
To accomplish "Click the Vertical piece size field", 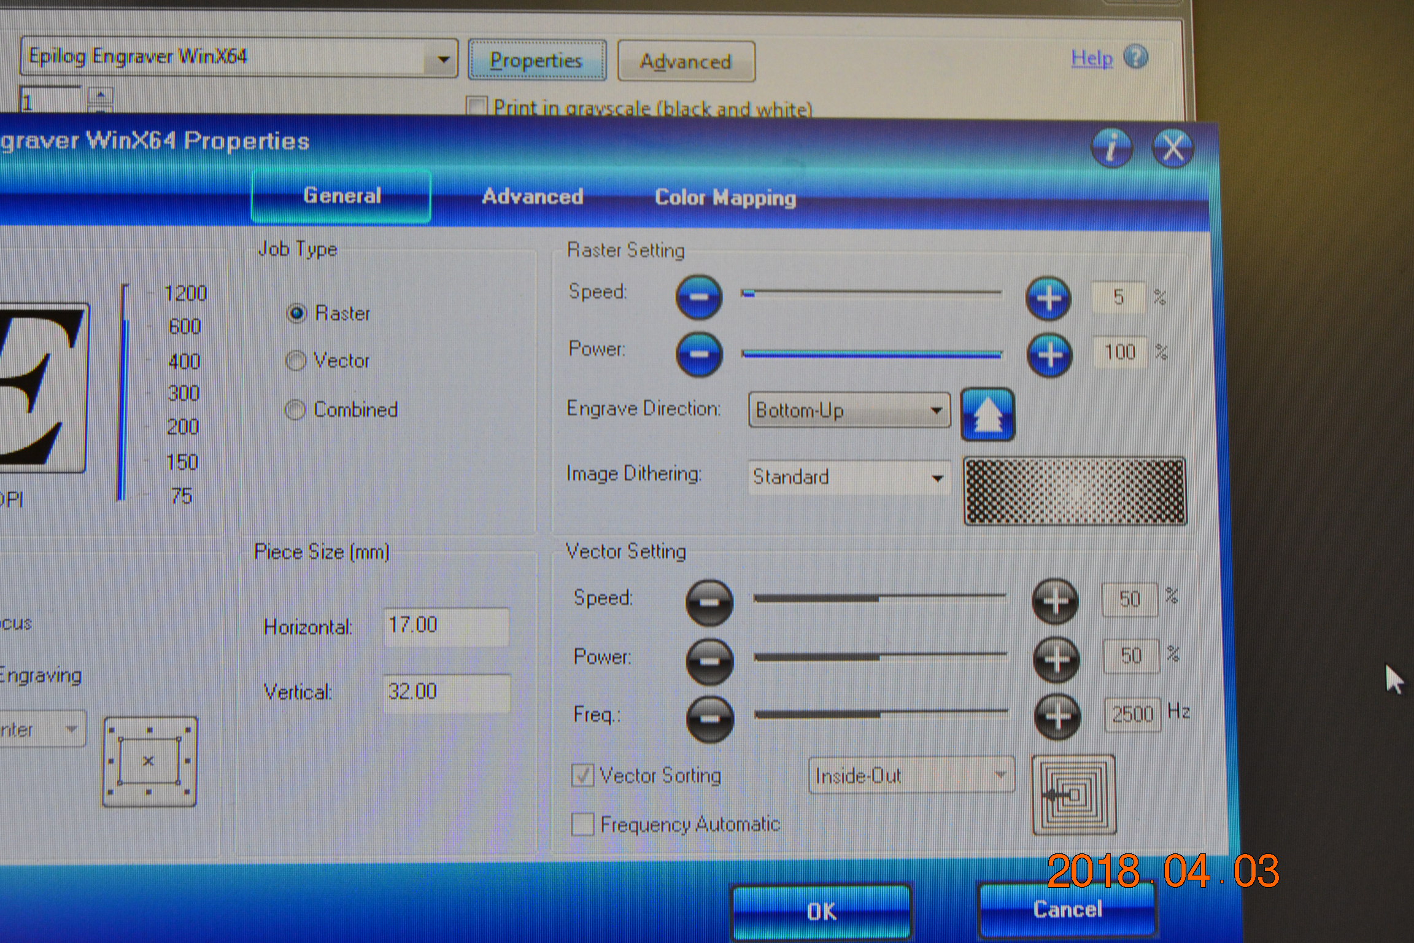I will [x=446, y=693].
